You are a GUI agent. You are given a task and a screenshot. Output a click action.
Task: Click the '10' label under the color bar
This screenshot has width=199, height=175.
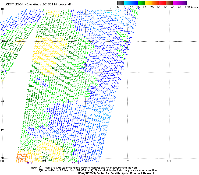point(132,7)
